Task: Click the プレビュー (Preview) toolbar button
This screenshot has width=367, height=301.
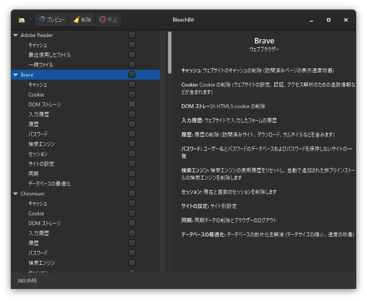Action: (52, 20)
